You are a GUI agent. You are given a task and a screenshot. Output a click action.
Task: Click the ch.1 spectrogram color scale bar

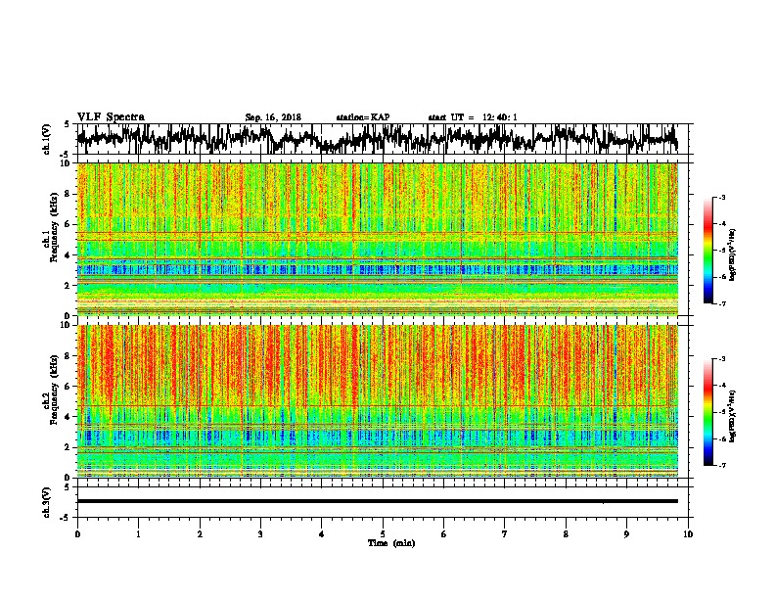(x=707, y=251)
